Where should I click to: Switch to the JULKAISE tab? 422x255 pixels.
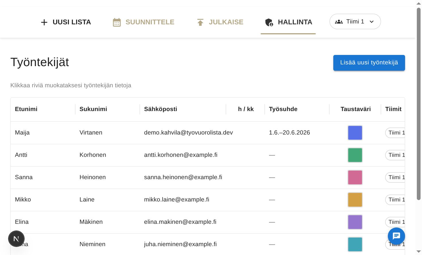tap(220, 22)
